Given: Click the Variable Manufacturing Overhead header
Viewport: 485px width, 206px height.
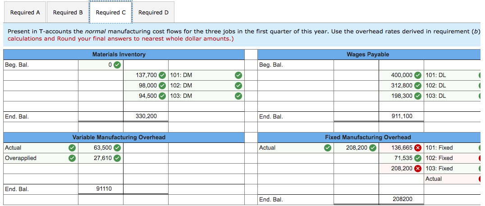Looking at the screenshot, I should tap(124, 137).
